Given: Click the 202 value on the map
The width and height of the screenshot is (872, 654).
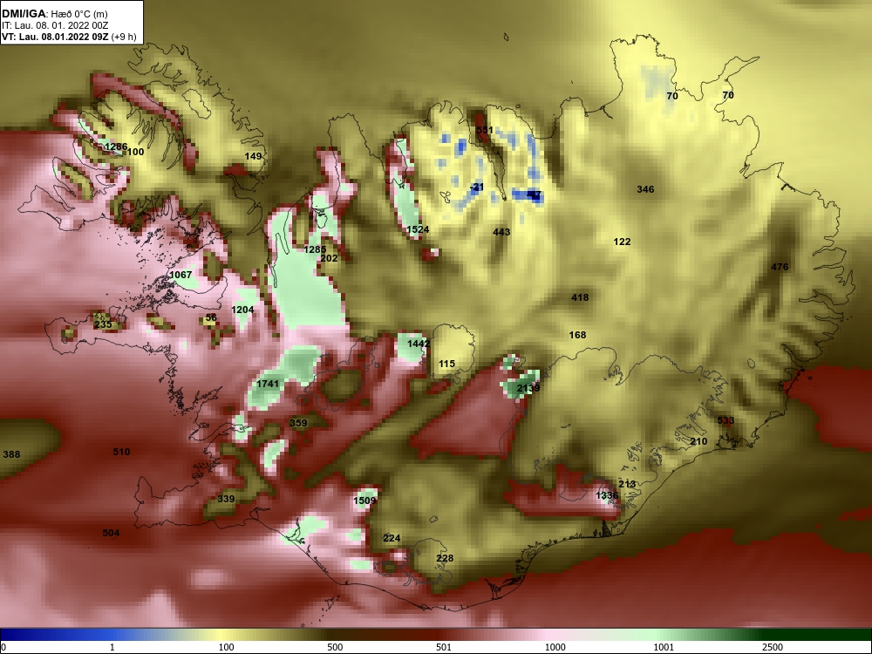Looking at the screenshot, I should click(x=330, y=259).
